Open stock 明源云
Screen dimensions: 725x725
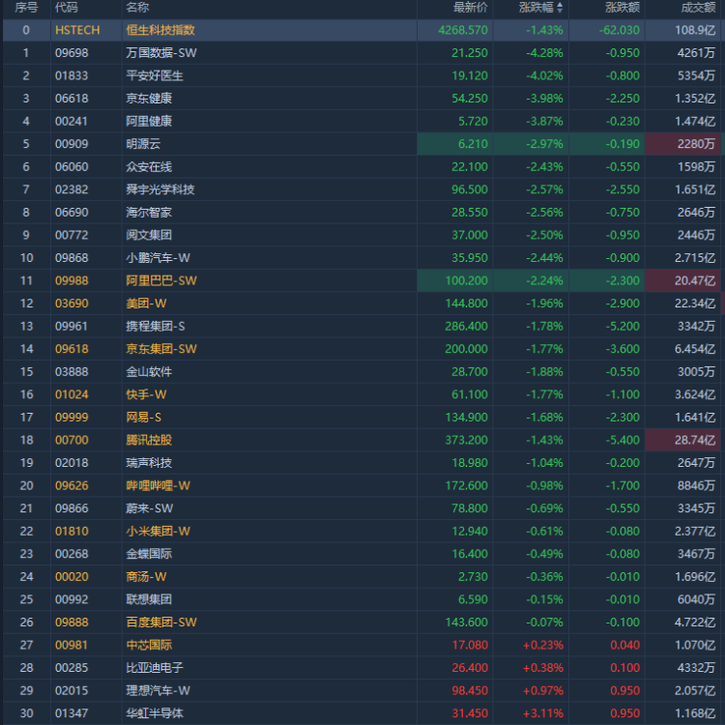click(143, 144)
